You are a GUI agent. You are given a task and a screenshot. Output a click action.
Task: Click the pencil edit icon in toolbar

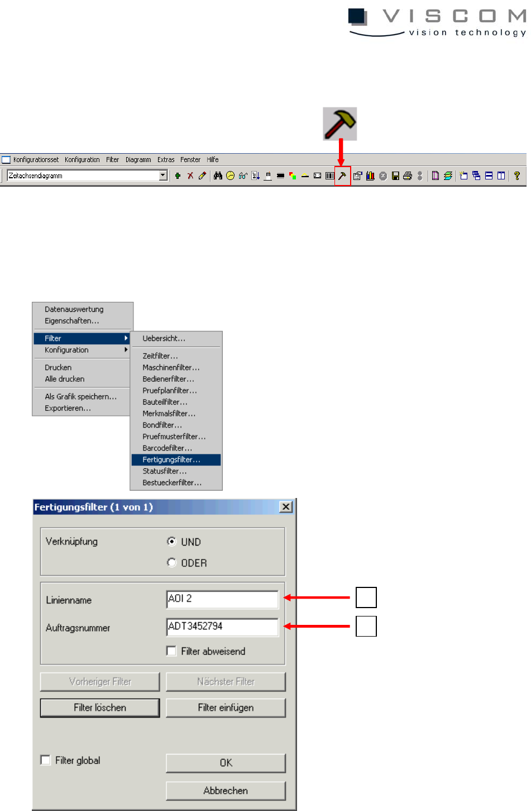pos(202,176)
